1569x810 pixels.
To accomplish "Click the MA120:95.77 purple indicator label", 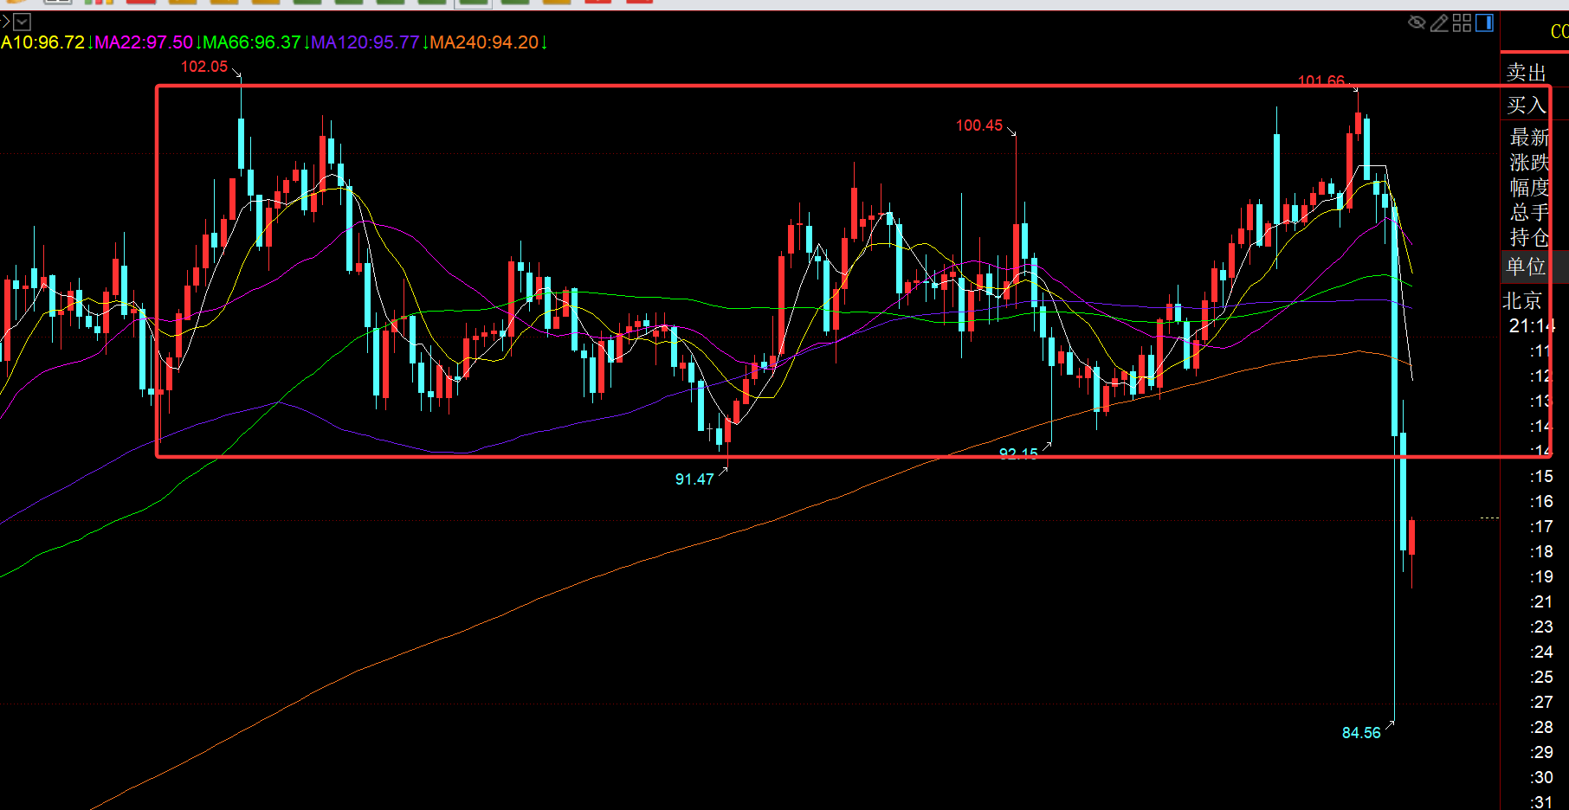I will [x=365, y=42].
